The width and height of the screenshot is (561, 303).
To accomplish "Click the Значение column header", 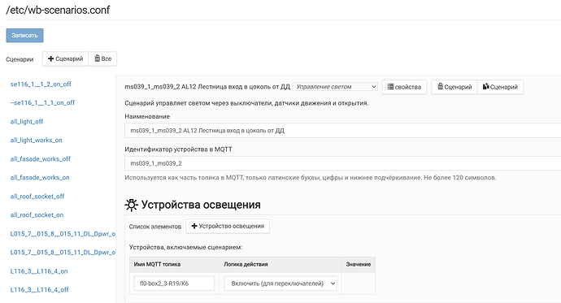I will pyautogui.click(x=358, y=264).
